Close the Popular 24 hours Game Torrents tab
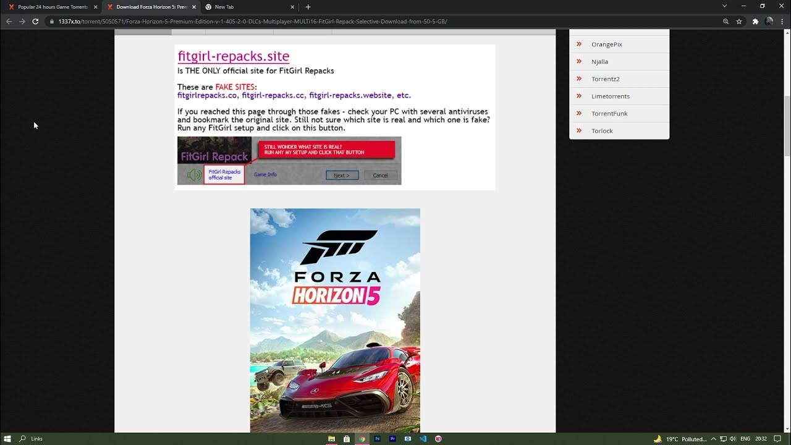The width and height of the screenshot is (791, 445). (x=95, y=7)
